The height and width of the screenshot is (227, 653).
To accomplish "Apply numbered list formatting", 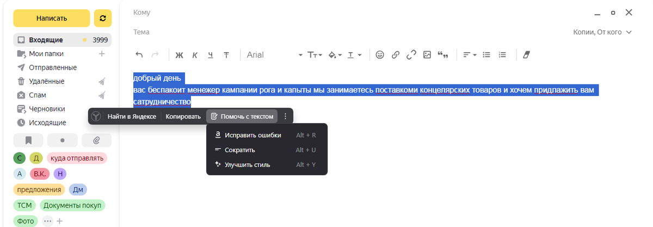I will [x=502, y=54].
